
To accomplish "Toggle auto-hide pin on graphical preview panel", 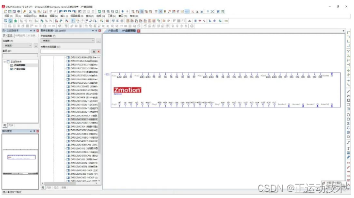I will (x=34, y=131).
